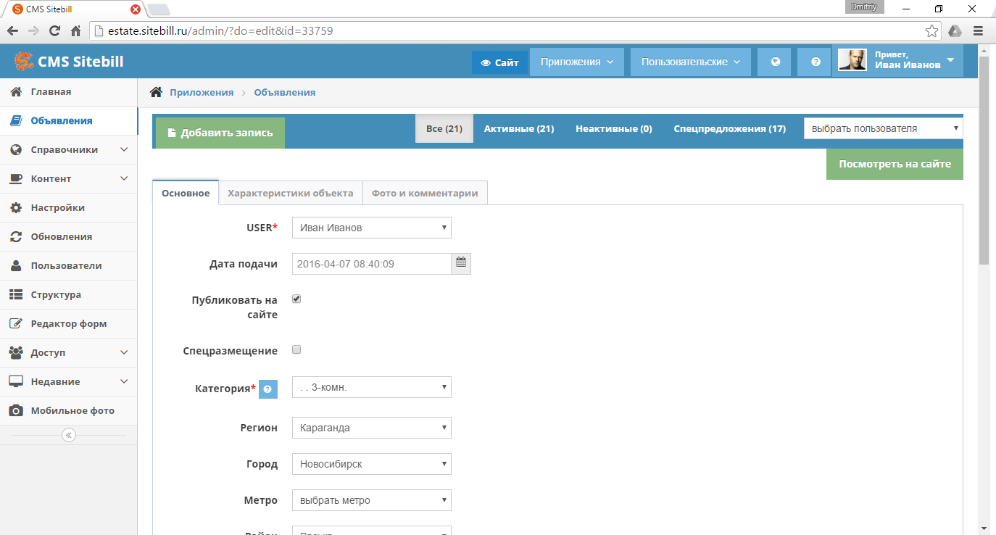Go back in browser history
Image resolution: width=996 pixels, height=535 pixels.
[x=12, y=31]
